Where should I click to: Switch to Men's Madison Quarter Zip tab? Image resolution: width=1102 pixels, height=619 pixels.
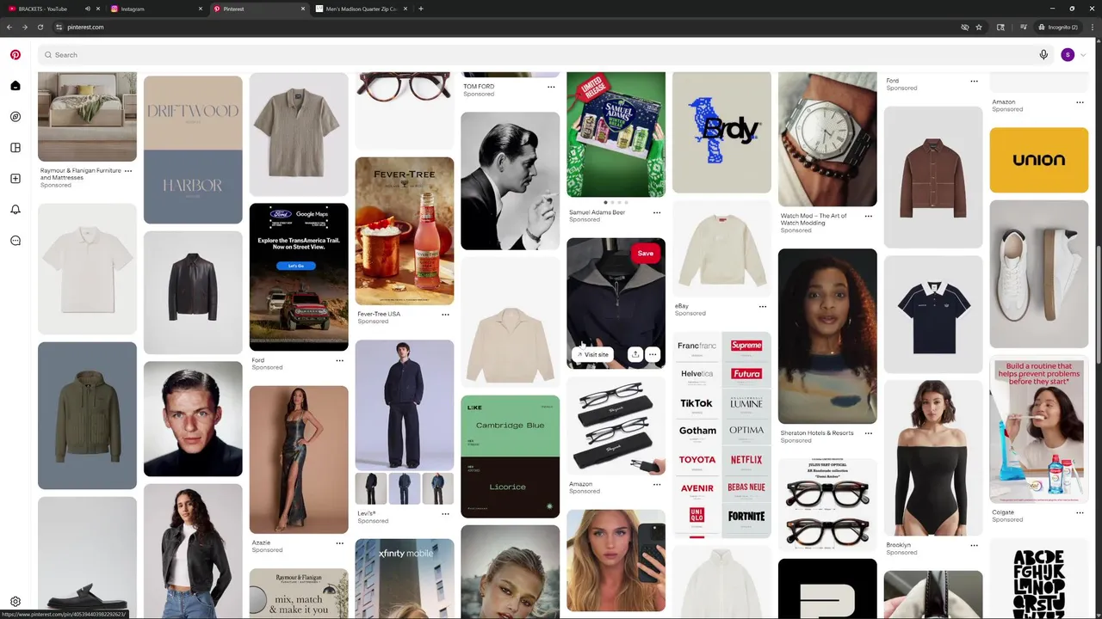pos(362,9)
